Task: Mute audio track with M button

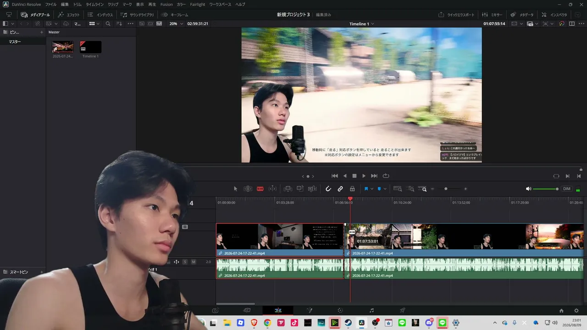Action: [194, 262]
